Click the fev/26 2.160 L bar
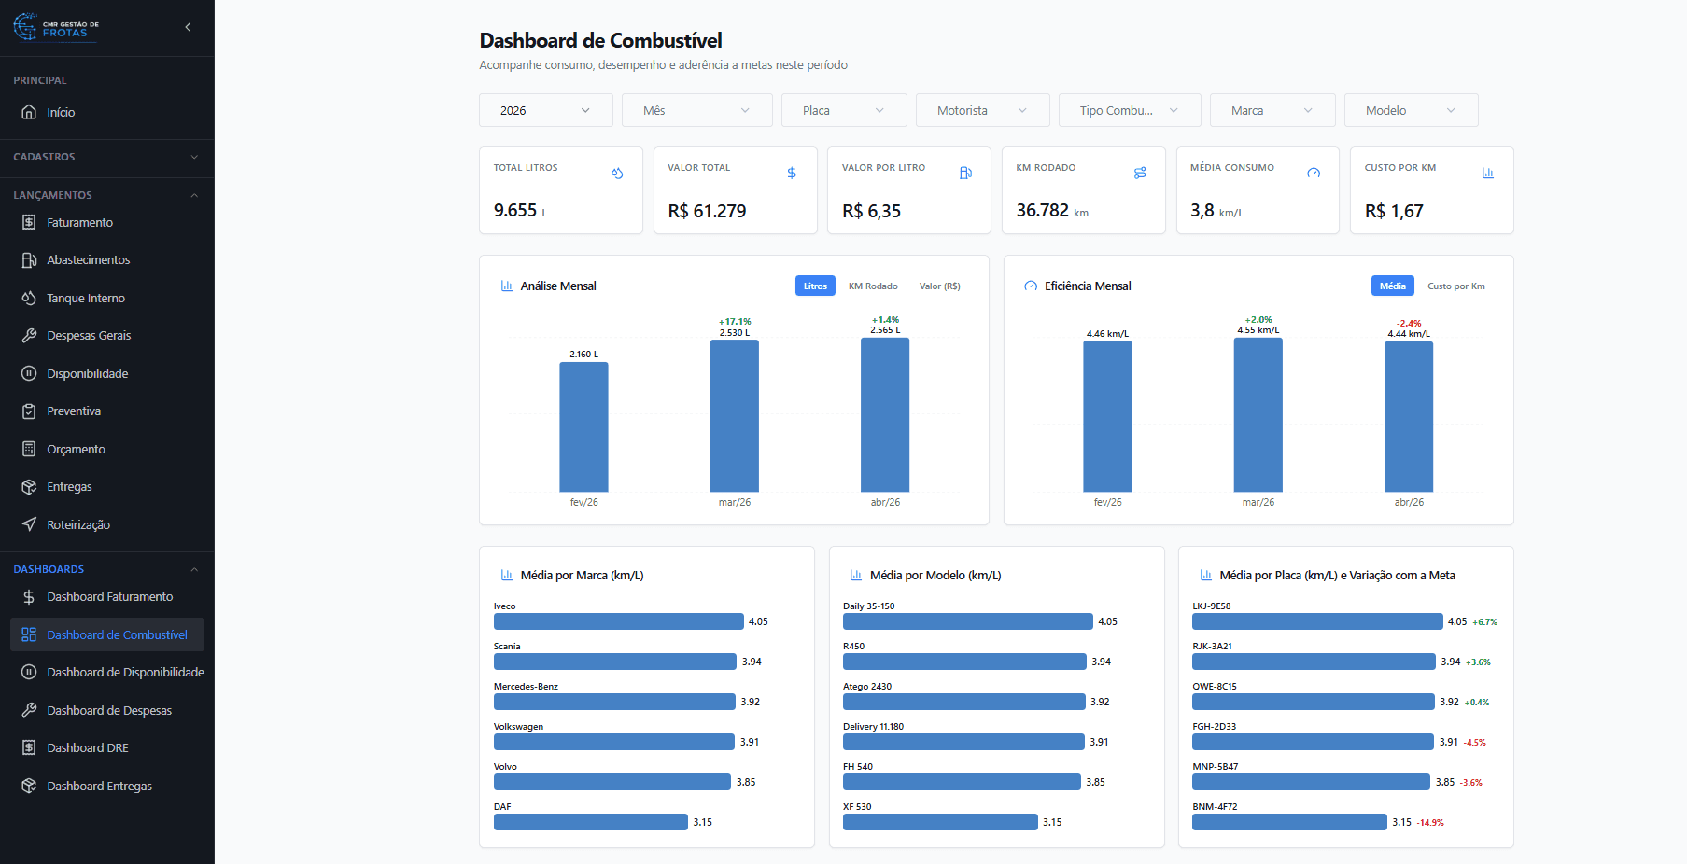The width and height of the screenshot is (1687, 864). tap(583, 427)
